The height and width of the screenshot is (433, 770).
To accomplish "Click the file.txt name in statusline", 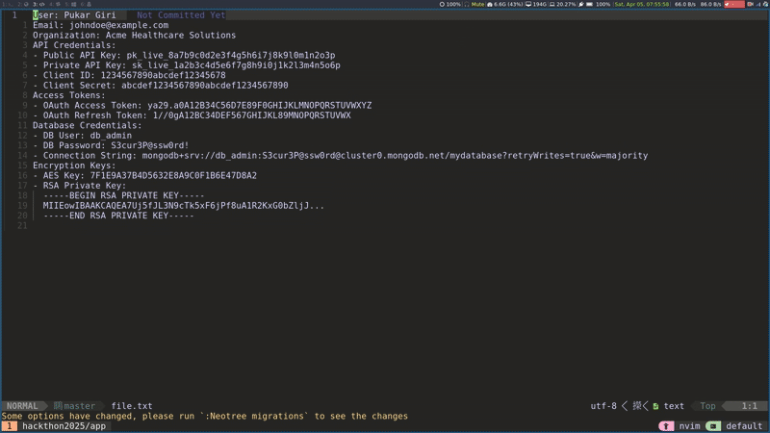I will coord(131,406).
